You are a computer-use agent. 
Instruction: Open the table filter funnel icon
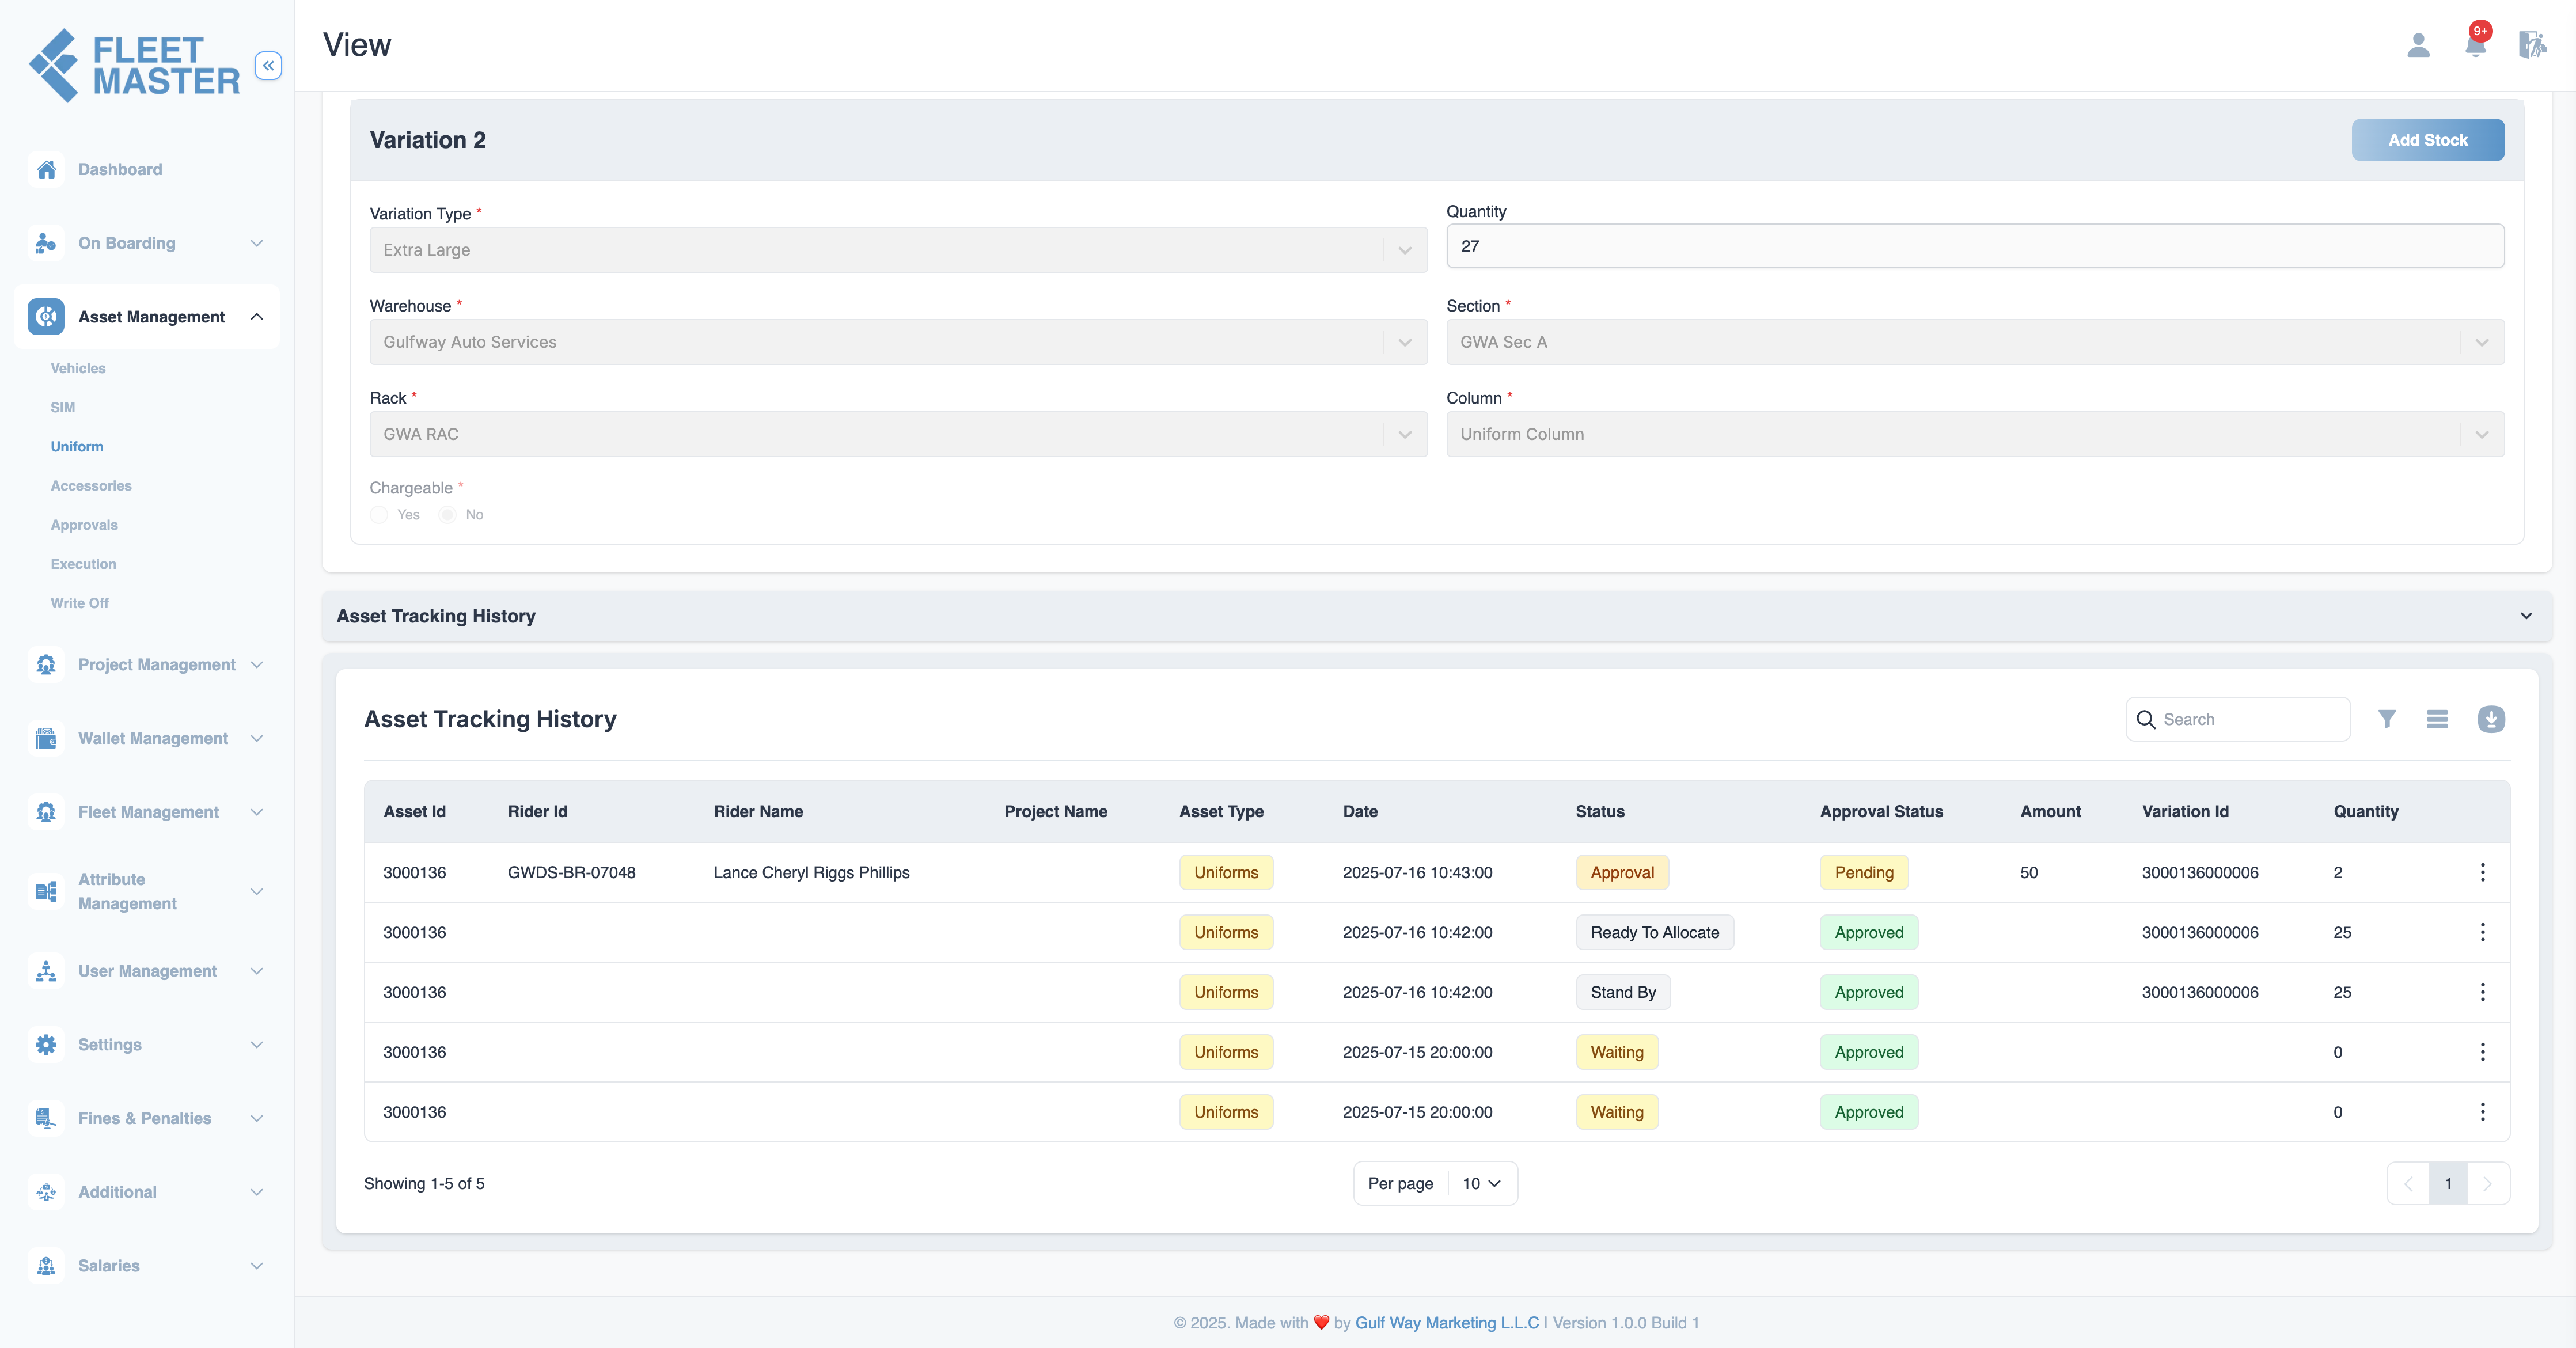pos(2387,719)
